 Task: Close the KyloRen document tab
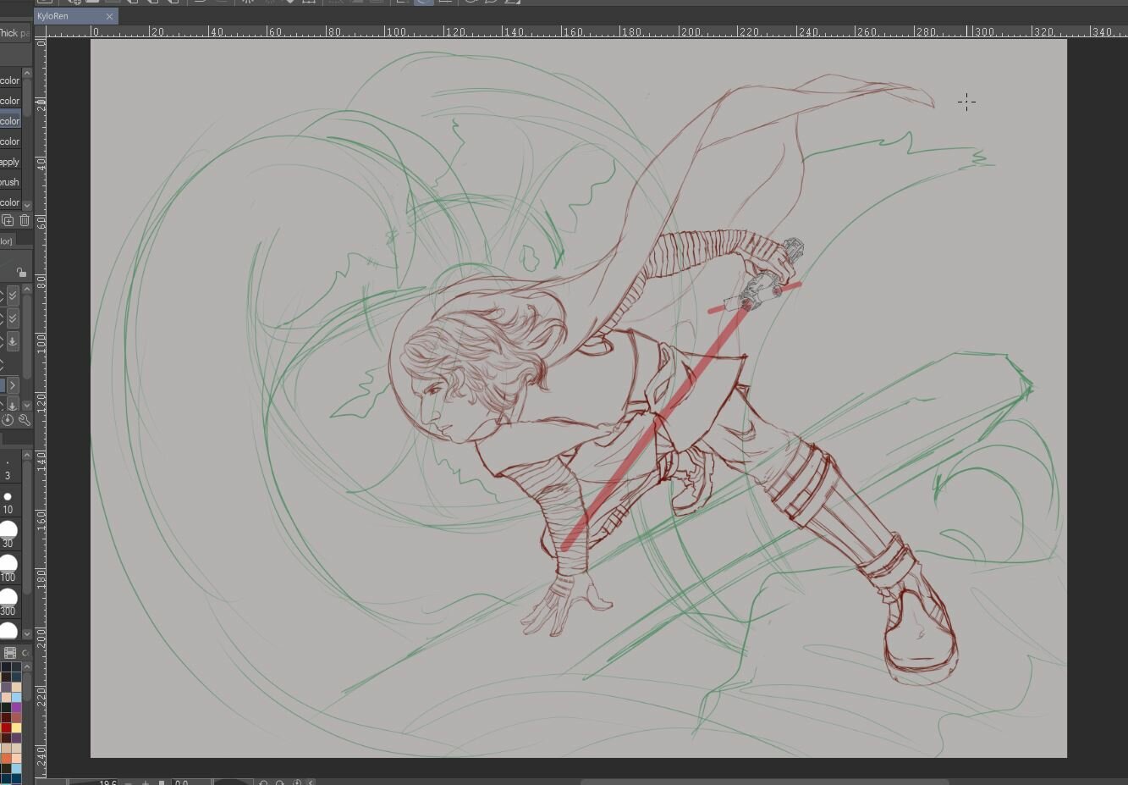pos(109,16)
